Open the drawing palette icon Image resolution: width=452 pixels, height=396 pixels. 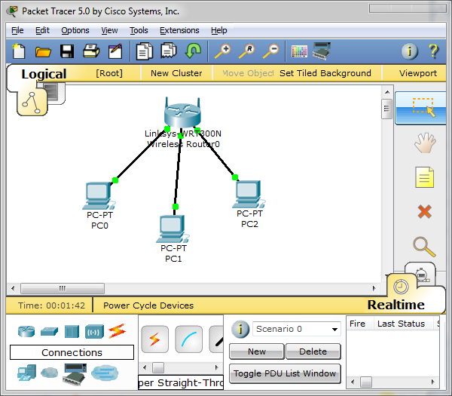click(x=299, y=51)
